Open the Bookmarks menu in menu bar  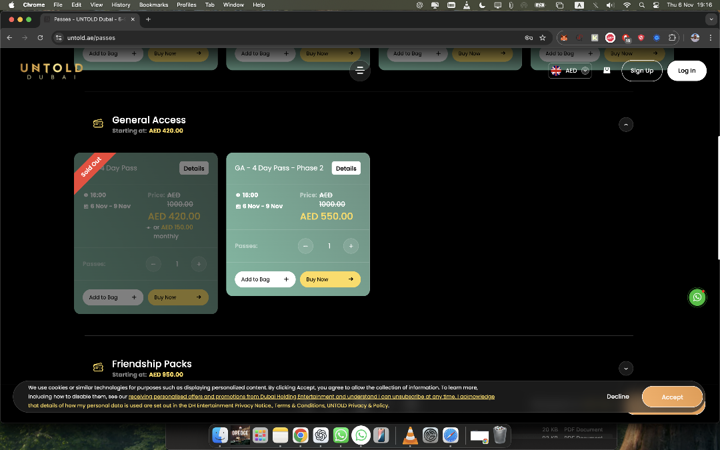153,5
